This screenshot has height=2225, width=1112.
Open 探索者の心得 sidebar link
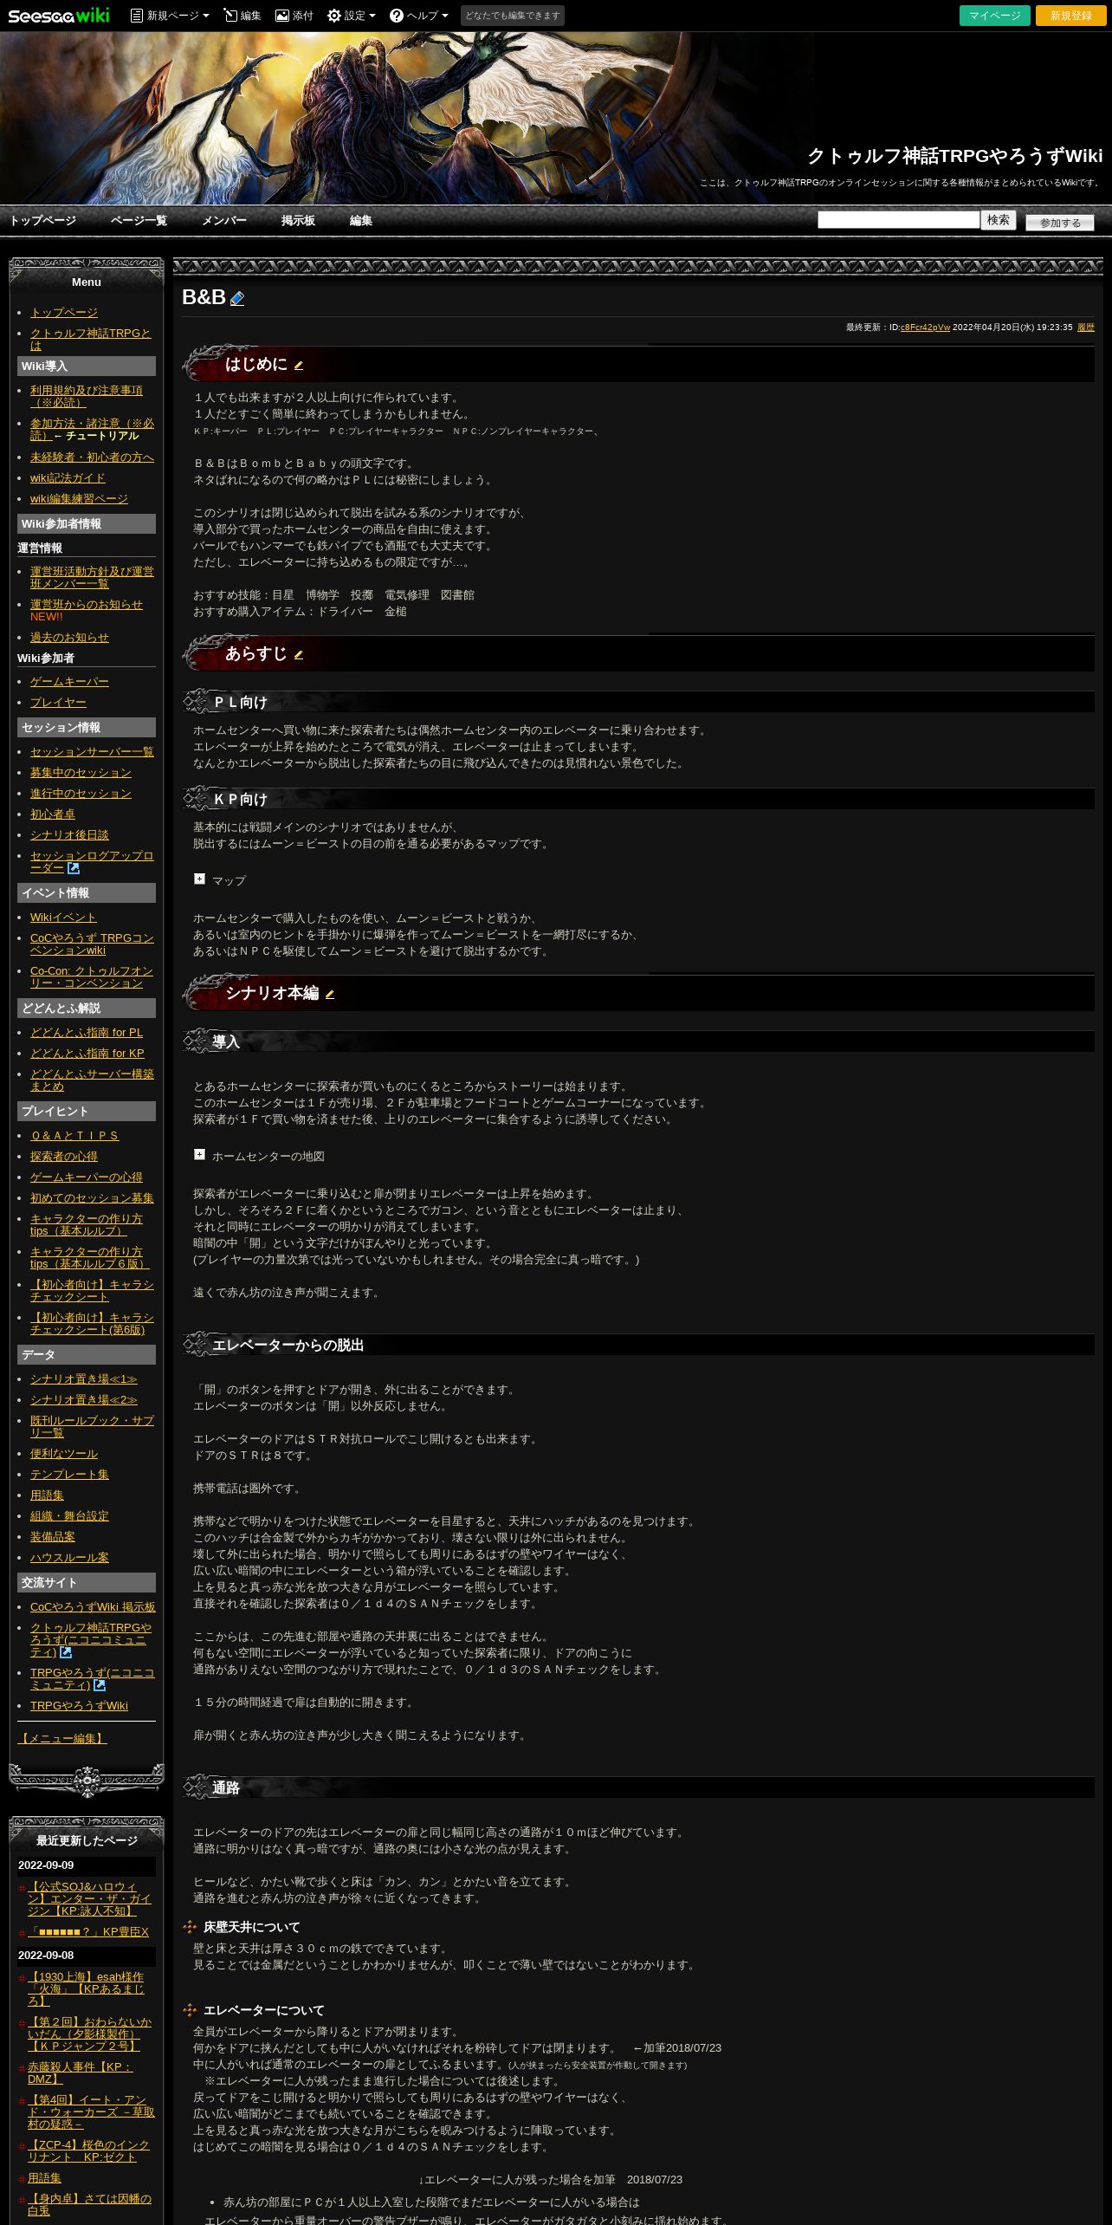64,1156
